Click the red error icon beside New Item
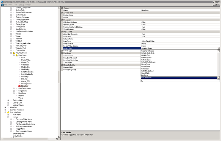The image size is (221, 141). 19,86
